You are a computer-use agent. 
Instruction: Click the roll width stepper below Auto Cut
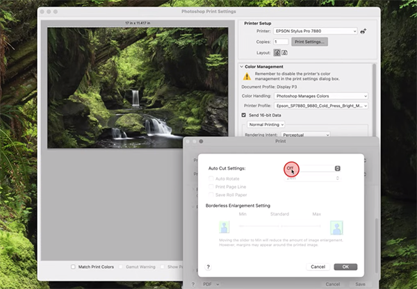[338, 178]
